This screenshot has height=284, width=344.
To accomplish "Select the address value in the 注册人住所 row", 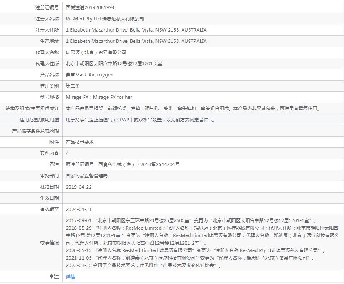I will (136, 30).
